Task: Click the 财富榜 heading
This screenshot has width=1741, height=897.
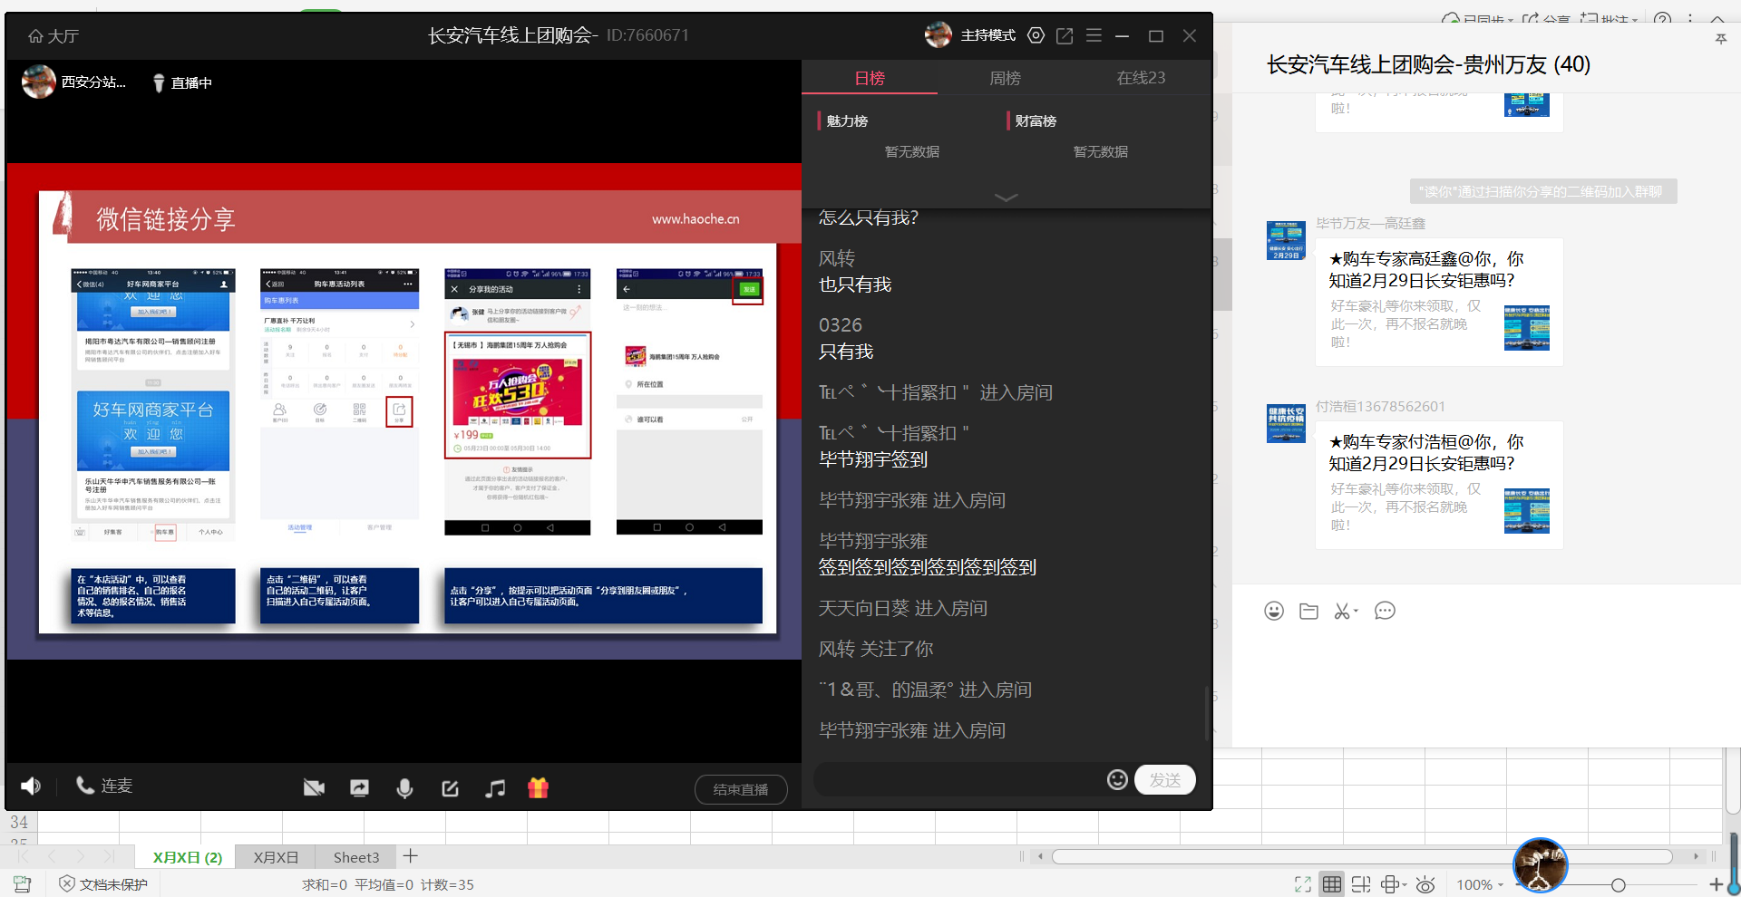Action: coord(1035,121)
